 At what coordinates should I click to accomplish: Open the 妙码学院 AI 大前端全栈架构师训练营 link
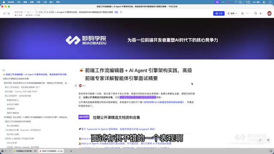[164, 102]
